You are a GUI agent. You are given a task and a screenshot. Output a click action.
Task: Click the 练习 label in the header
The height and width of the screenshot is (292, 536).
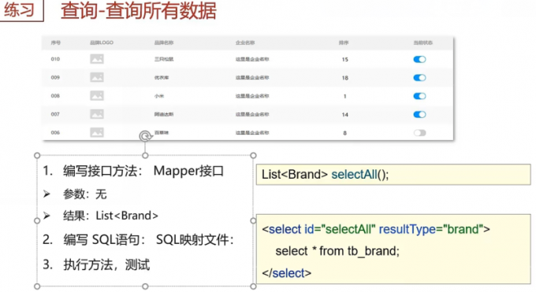(20, 9)
